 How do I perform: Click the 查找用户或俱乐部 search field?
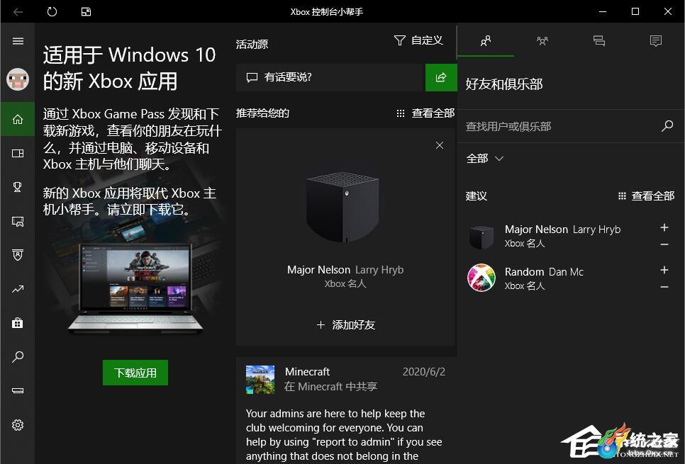click(562, 127)
